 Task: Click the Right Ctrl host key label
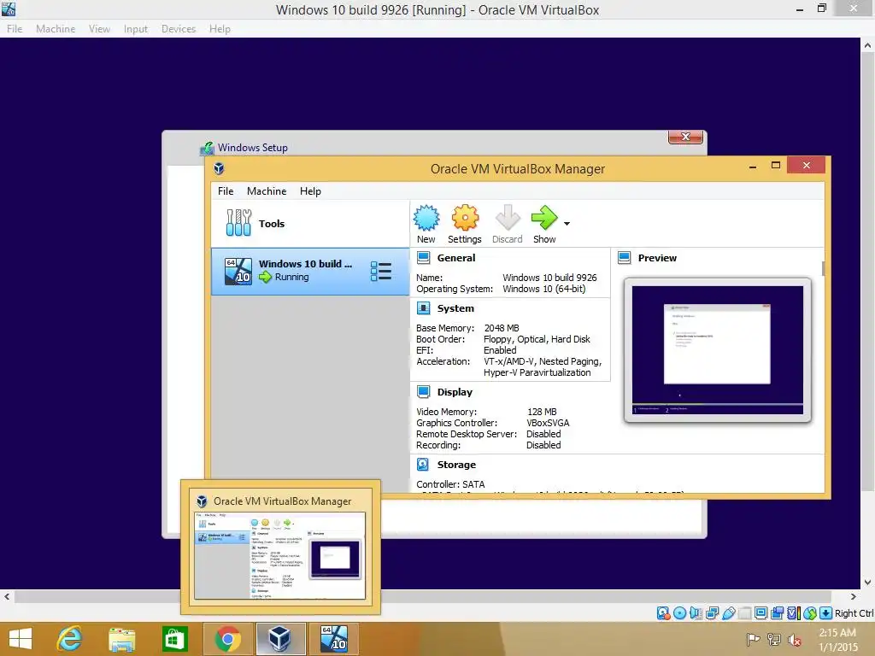pos(854,613)
